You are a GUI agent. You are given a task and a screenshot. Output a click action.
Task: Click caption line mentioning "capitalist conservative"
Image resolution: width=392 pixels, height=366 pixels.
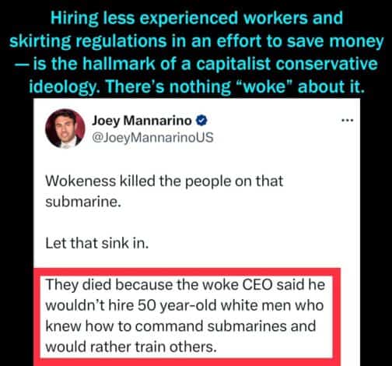click(x=196, y=64)
